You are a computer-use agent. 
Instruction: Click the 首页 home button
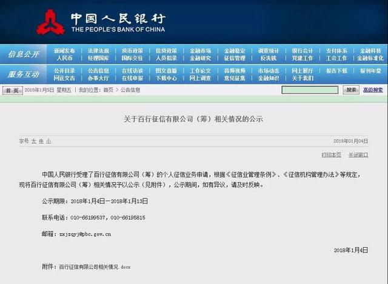pyautogui.click(x=12, y=90)
